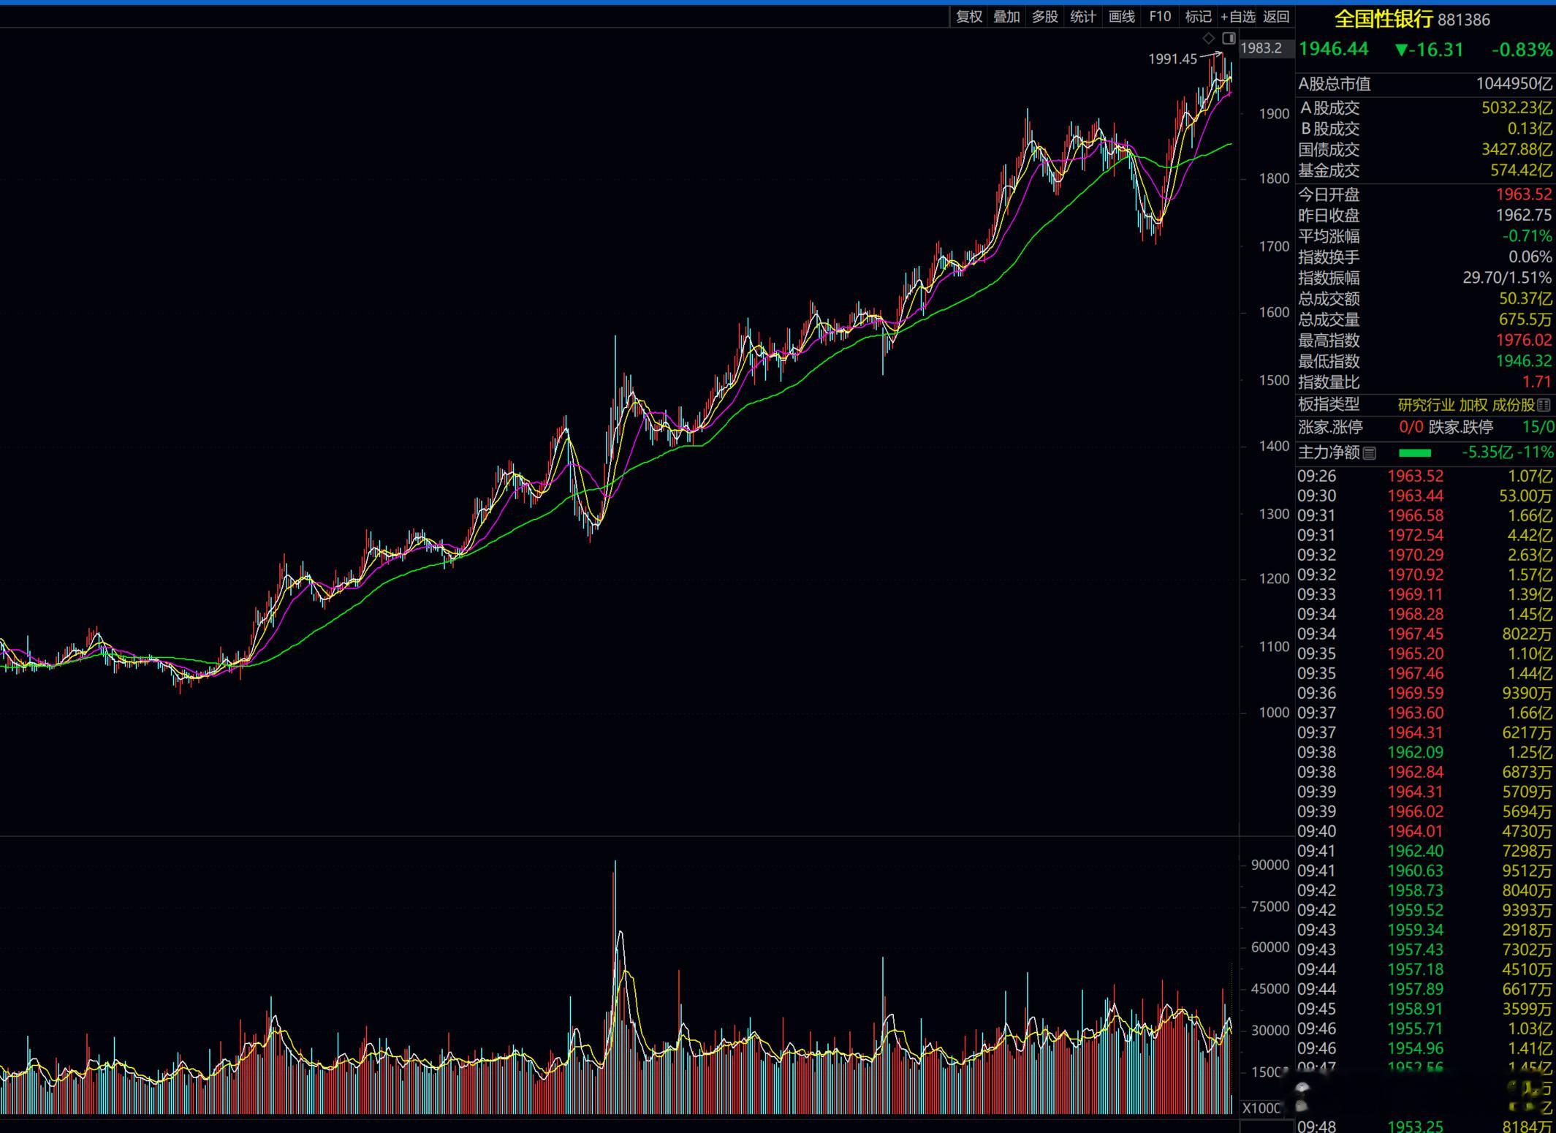Open the 主力净额 detail list icon
Viewport: 1556px width, 1133px height.
point(1369,453)
